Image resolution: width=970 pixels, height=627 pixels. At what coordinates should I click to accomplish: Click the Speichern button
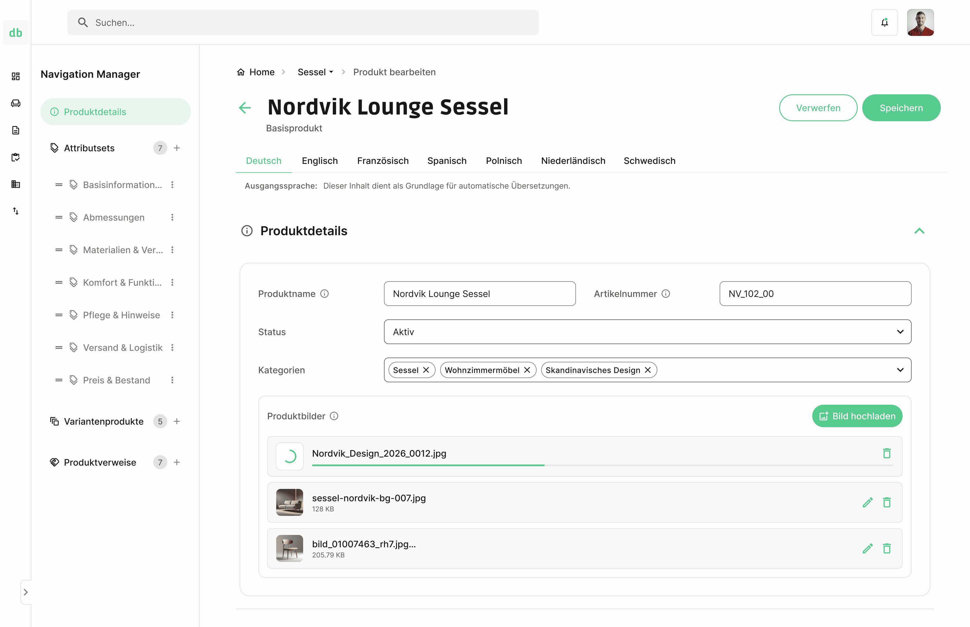click(x=901, y=108)
